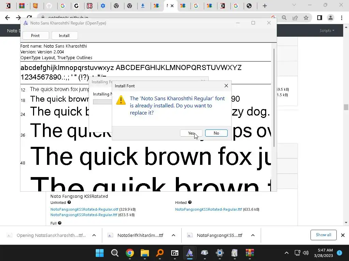
Task: Open the Scripts dropdown in Noto navbar
Action: coord(327,31)
